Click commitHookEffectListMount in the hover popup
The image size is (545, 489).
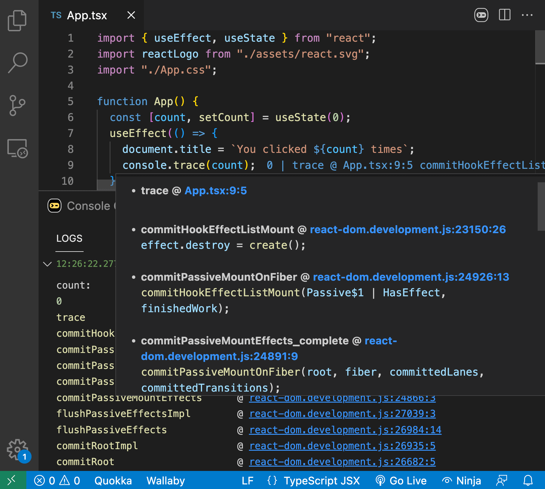(217, 229)
